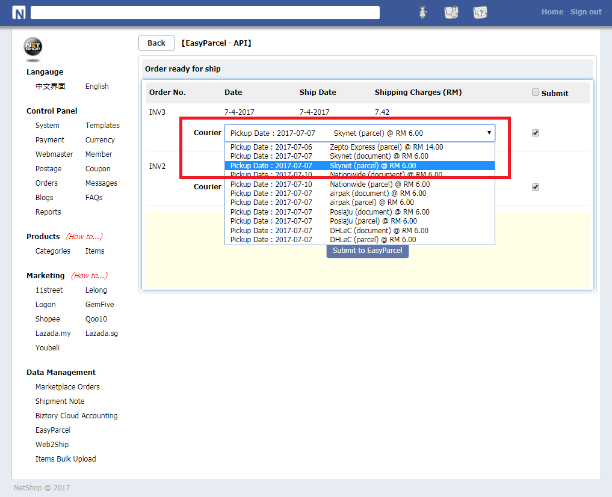Open Templates in Control Panel

coord(102,126)
